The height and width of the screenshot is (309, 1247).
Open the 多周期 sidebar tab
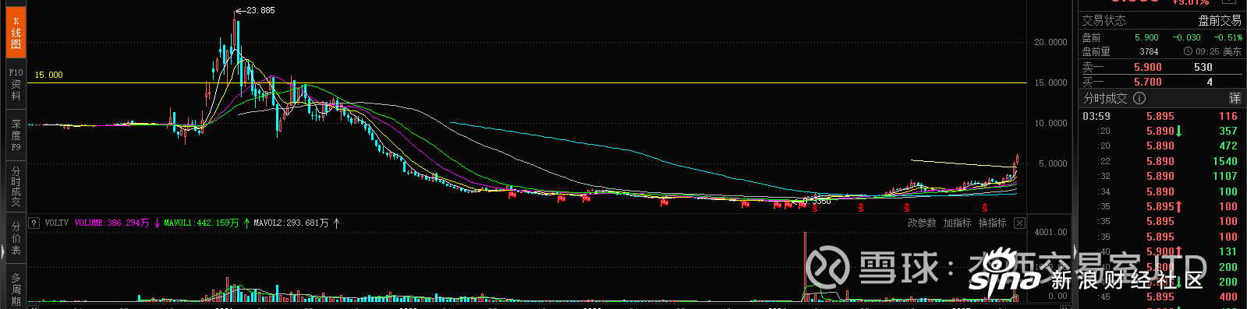coord(16,287)
